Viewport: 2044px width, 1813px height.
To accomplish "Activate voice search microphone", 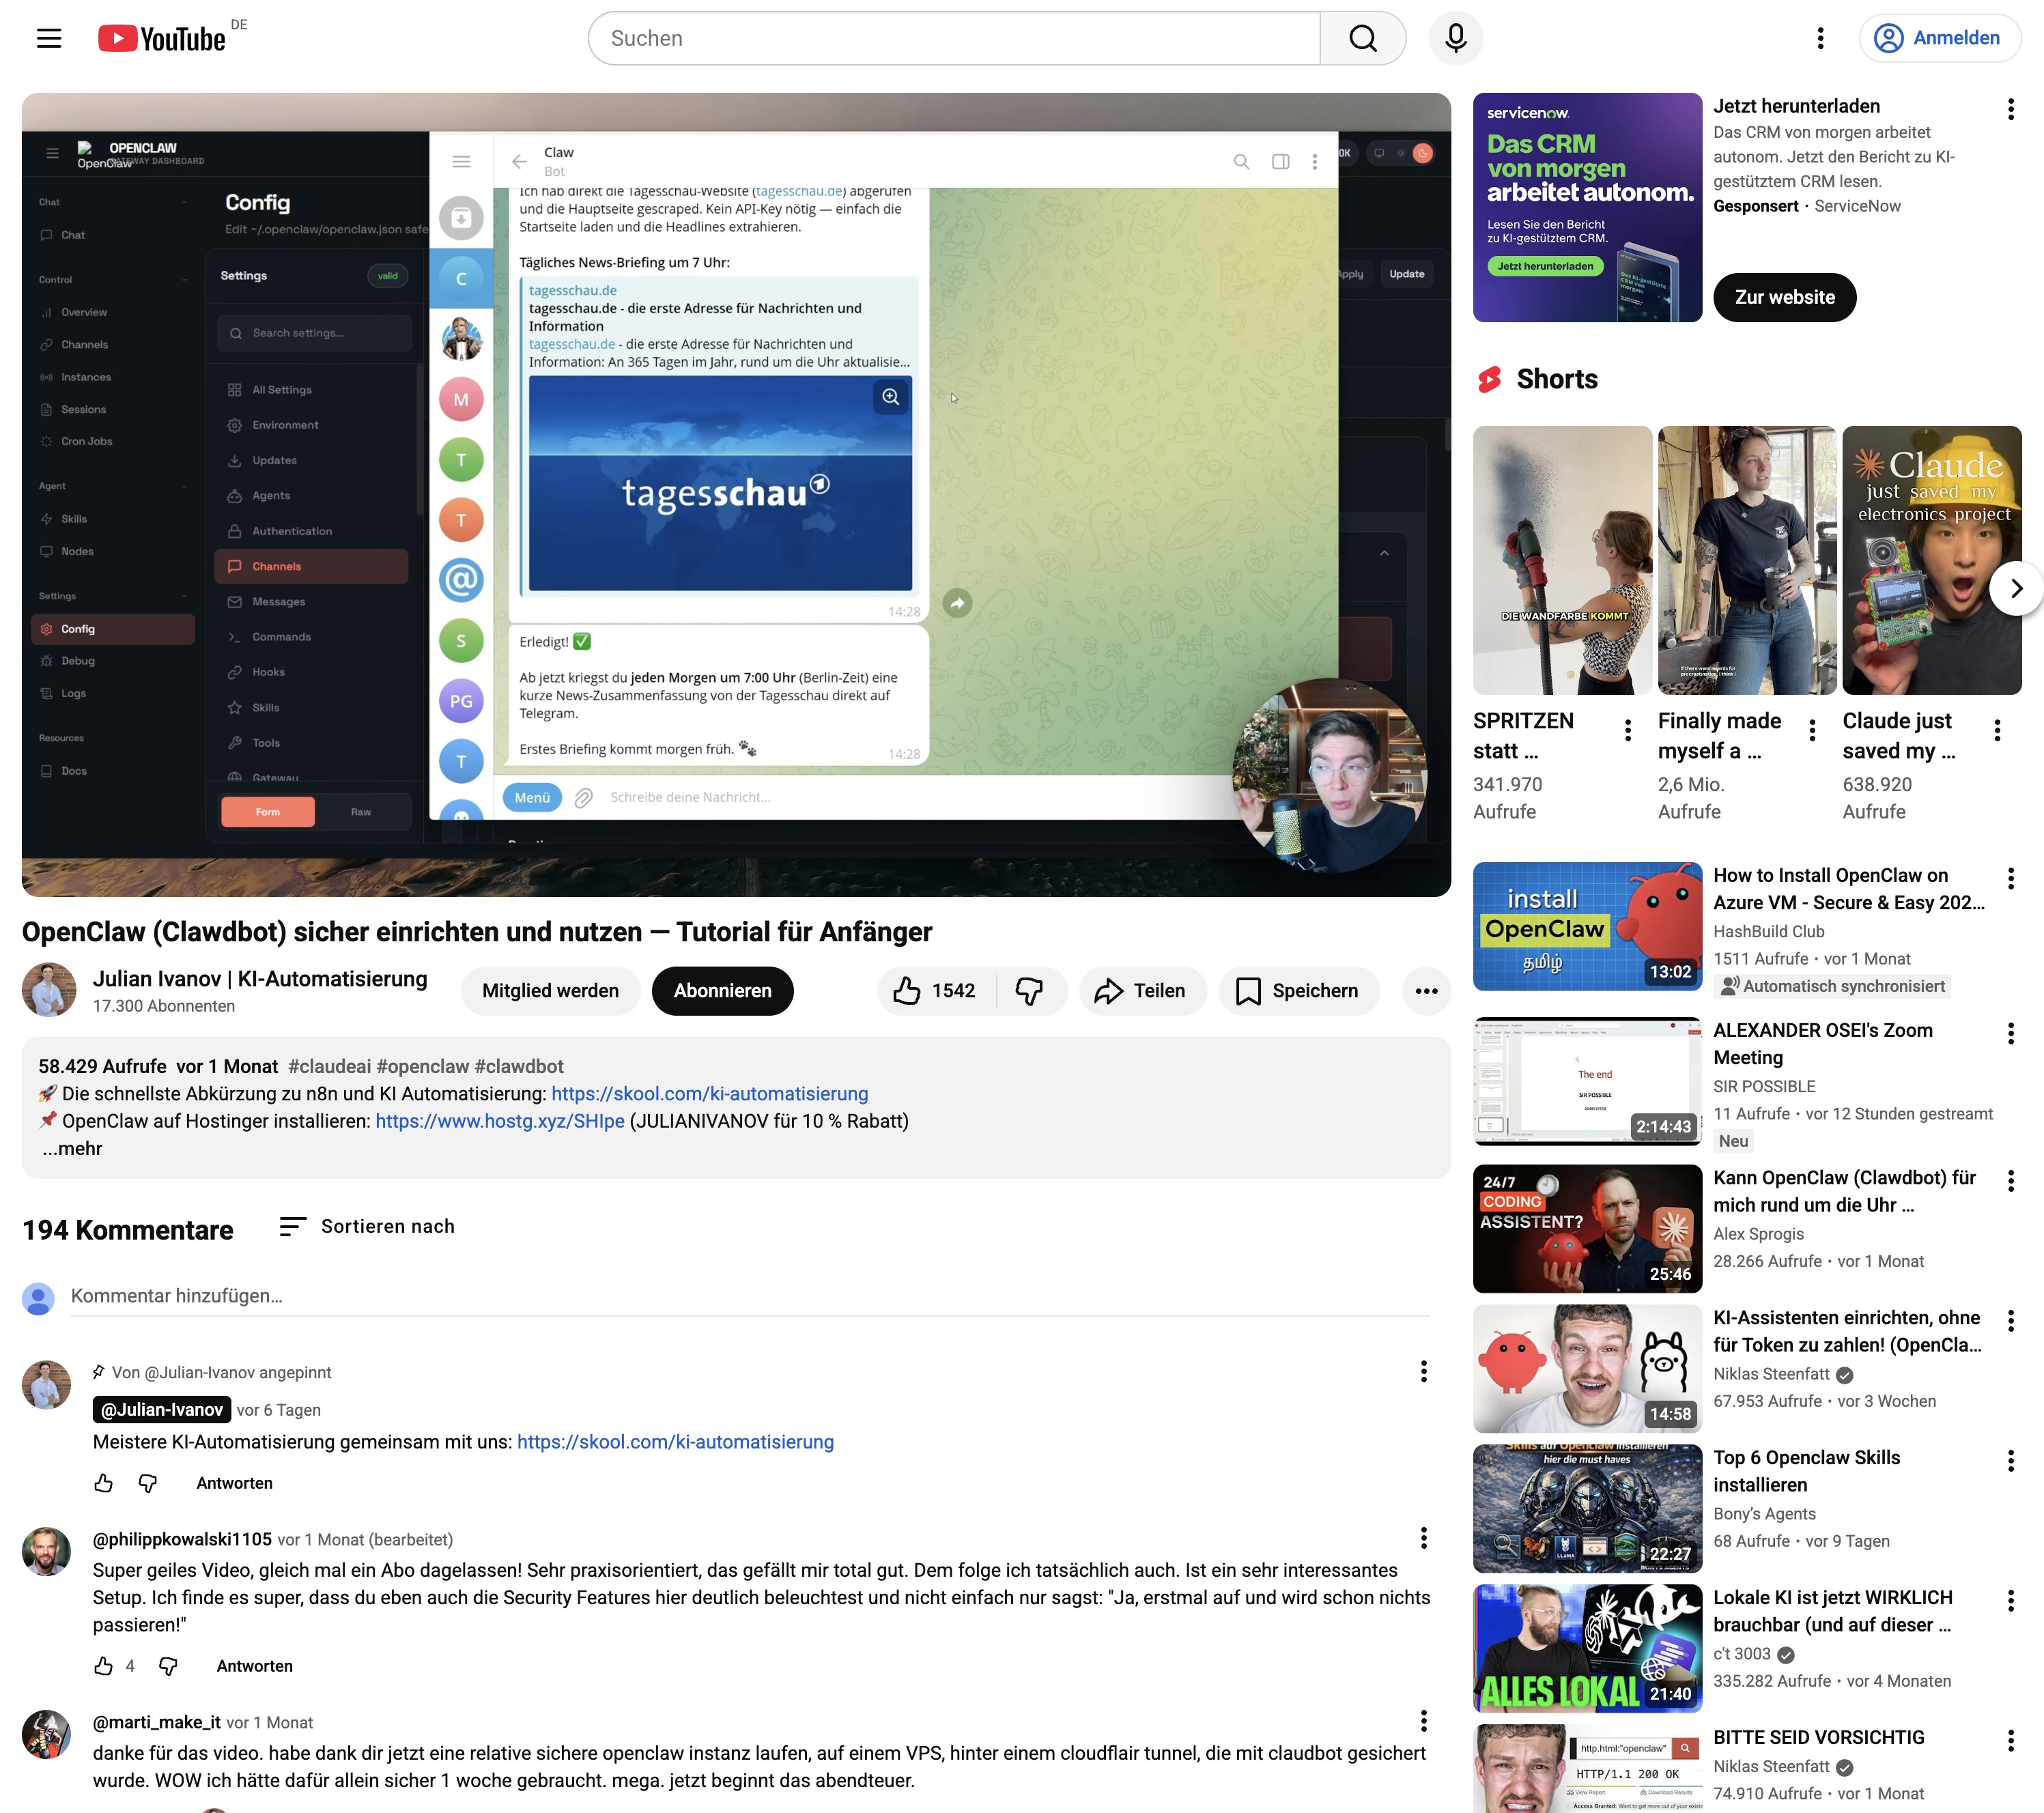I will point(1455,38).
